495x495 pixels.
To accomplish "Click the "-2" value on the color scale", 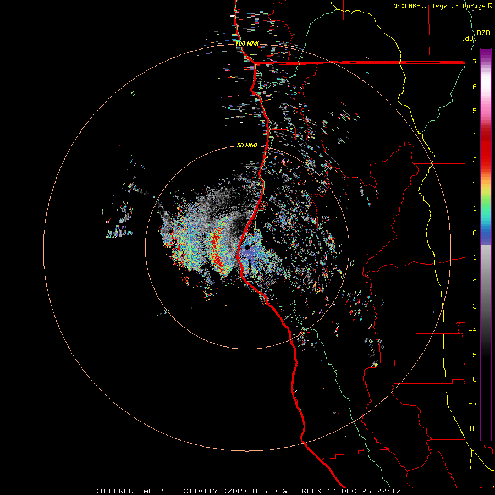I will pyautogui.click(x=472, y=282).
